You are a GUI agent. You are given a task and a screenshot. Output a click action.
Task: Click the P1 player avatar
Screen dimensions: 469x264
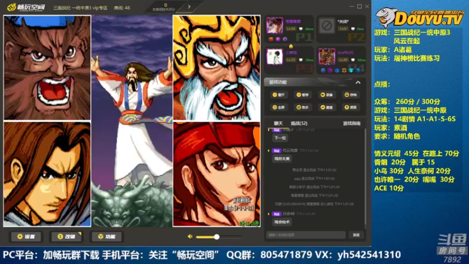(x=274, y=25)
